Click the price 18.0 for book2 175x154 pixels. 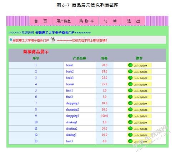click(x=105, y=71)
